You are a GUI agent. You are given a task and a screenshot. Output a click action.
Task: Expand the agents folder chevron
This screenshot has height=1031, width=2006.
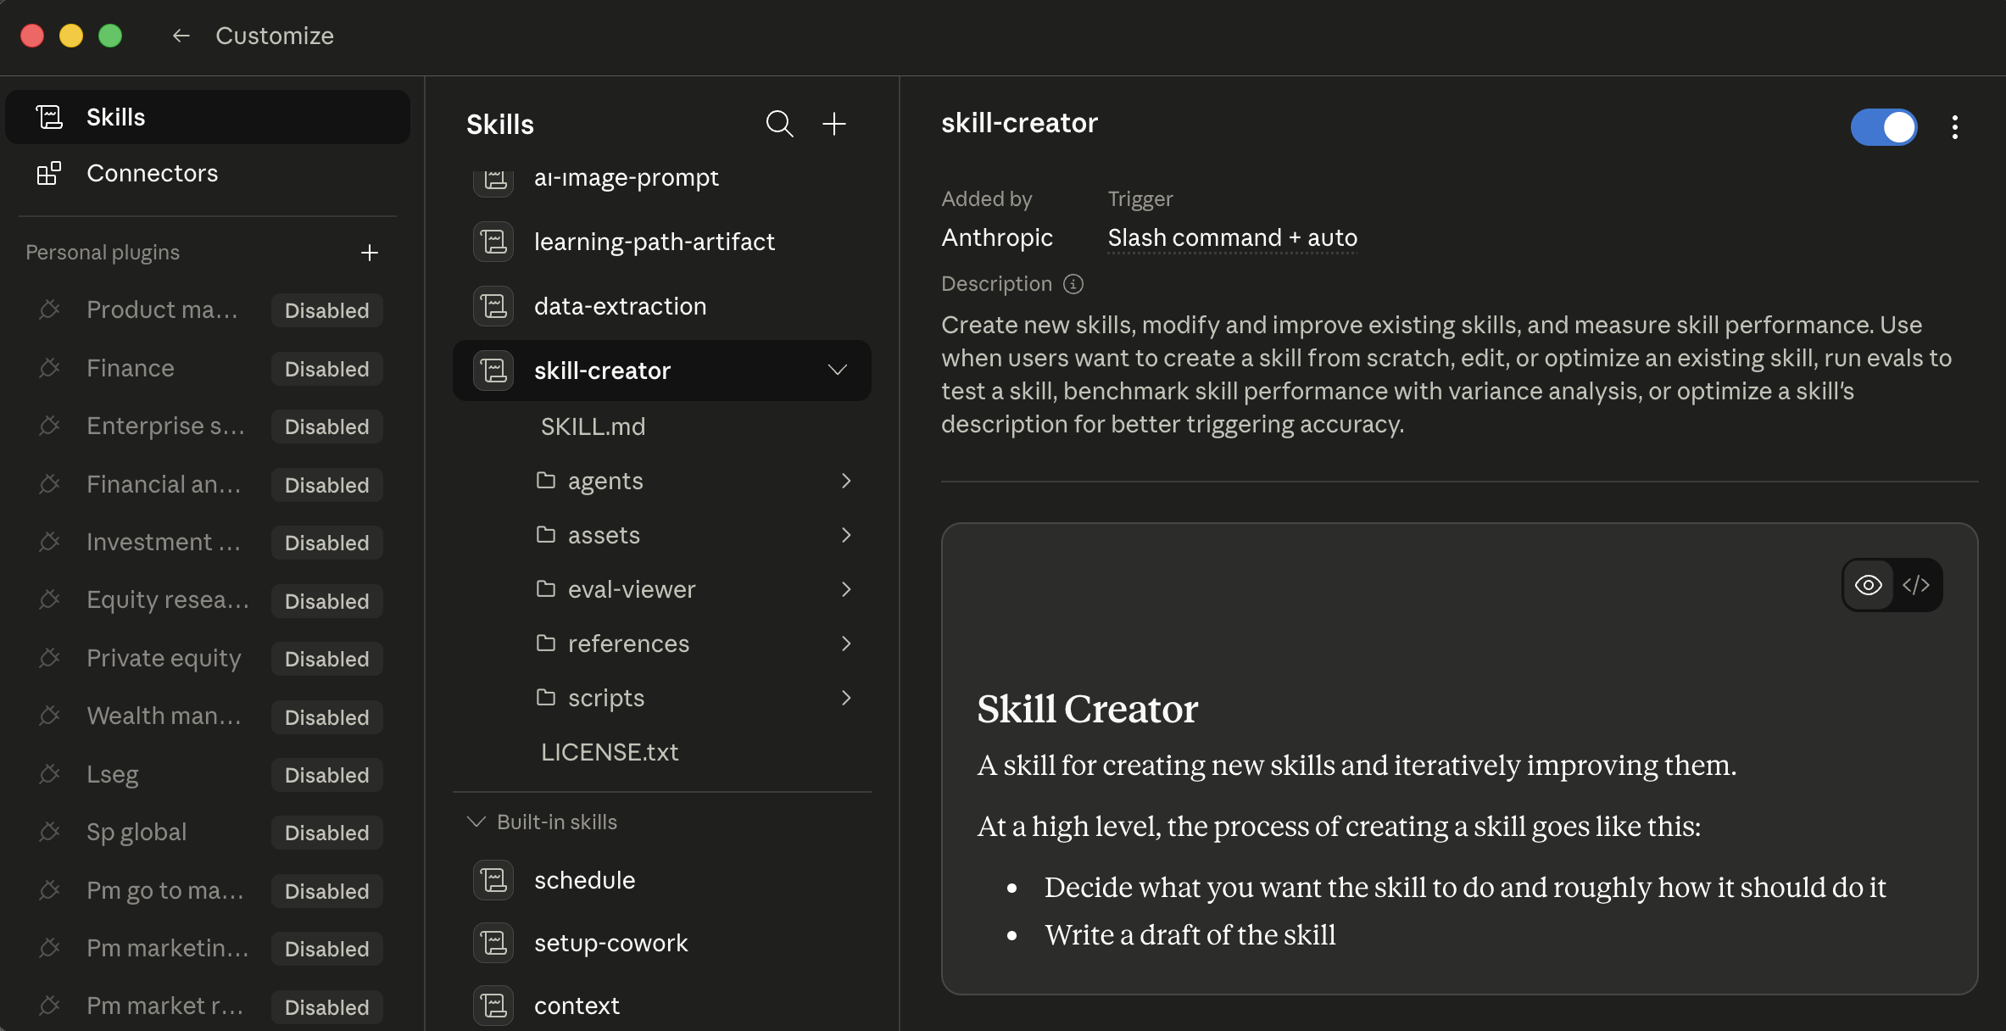pyautogui.click(x=846, y=481)
